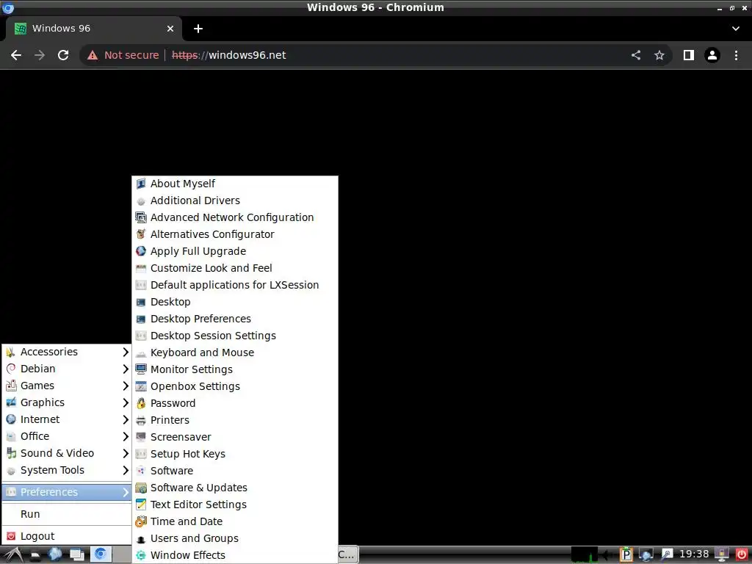Click the P tray icon
752x564 pixels.
pyautogui.click(x=626, y=555)
